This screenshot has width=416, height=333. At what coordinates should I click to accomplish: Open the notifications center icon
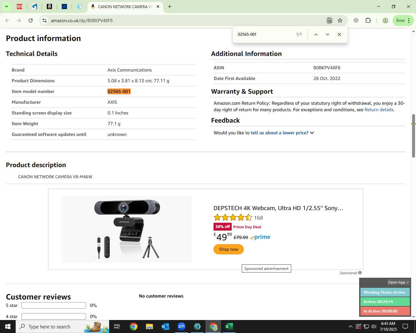point(405,326)
